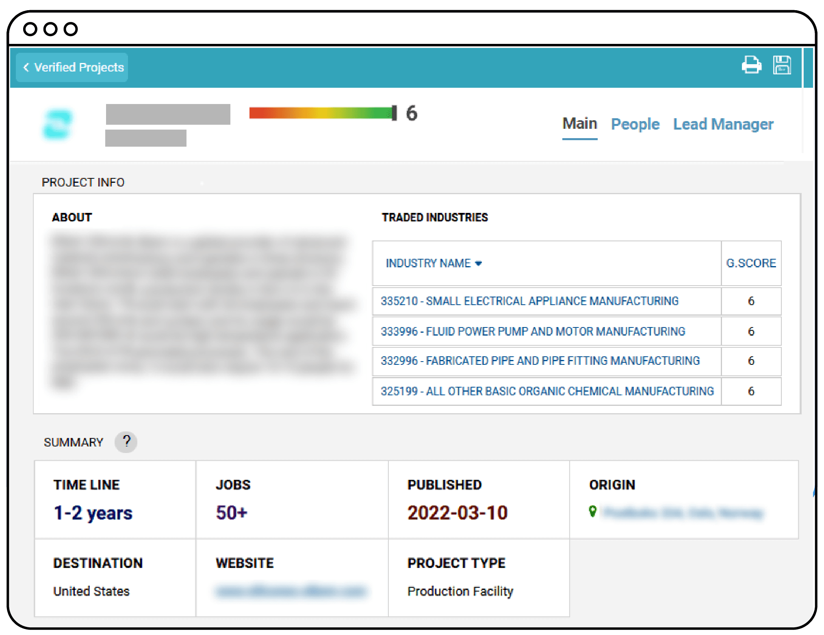This screenshot has height=635, width=824.
Task: Open Small Electrical Appliance Manufacturing industry
Action: click(x=529, y=301)
